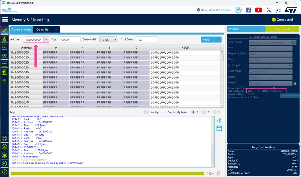Open the ST-LINK interface dropdown
Screen dimensions: 301x177
(x=246, y=29)
